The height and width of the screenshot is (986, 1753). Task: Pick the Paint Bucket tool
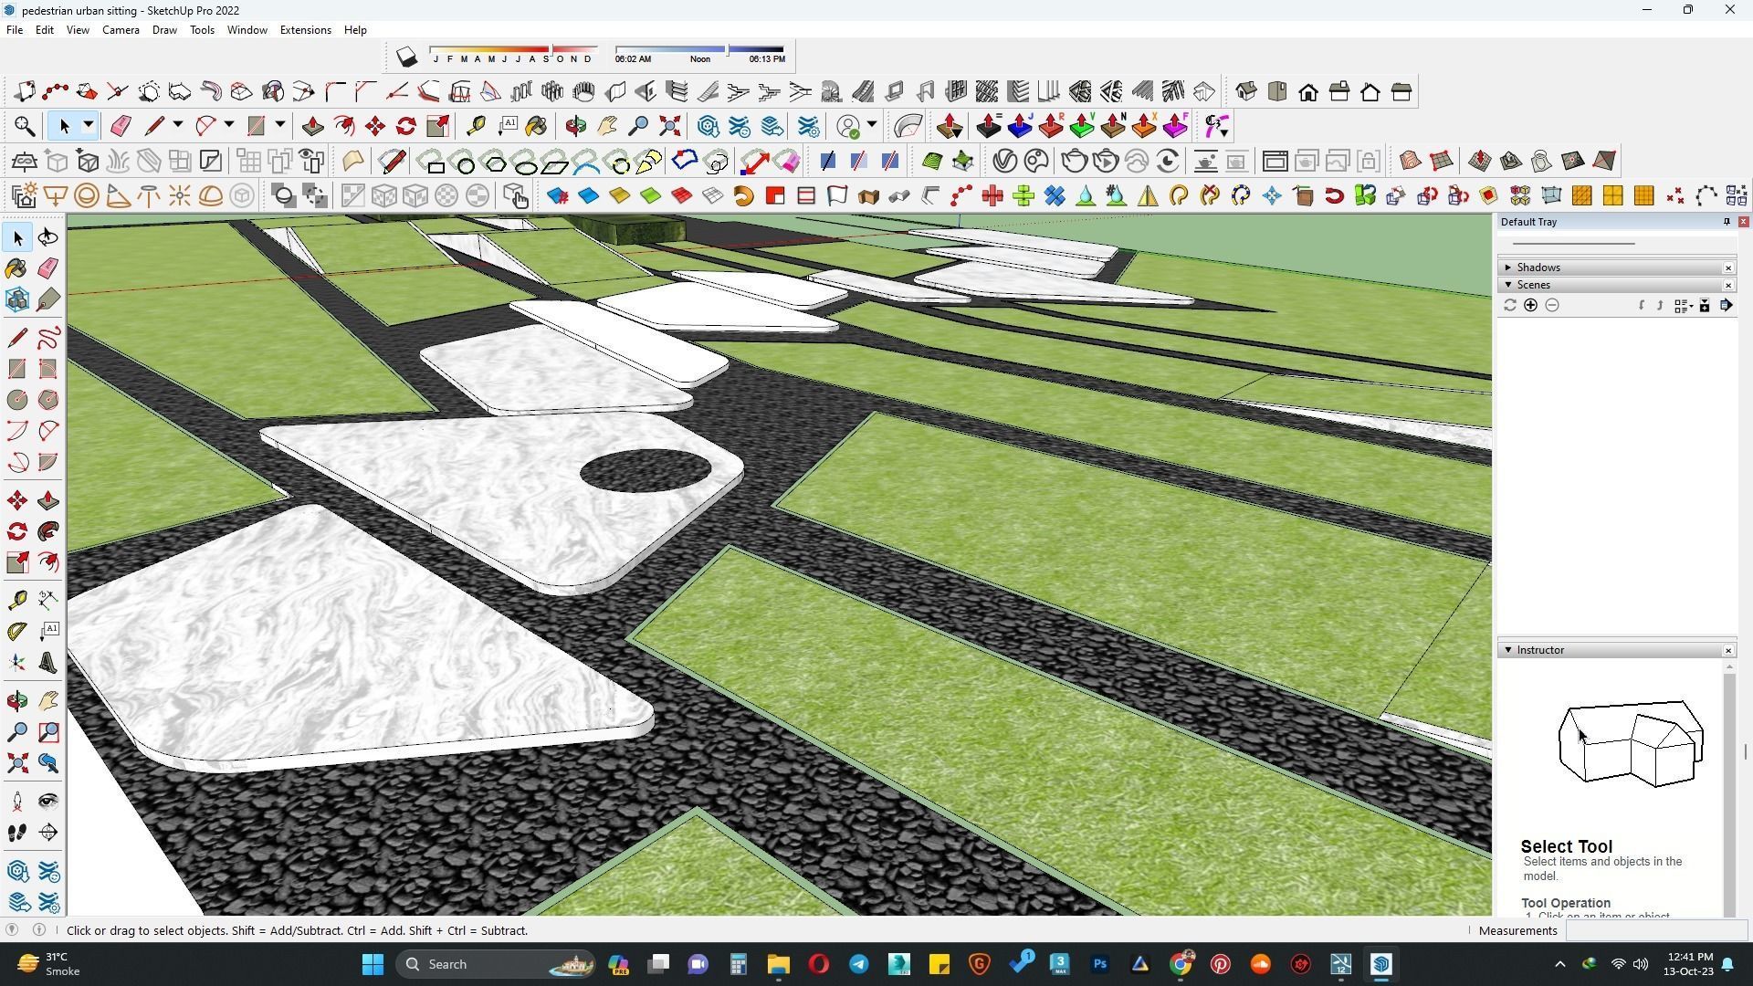(x=16, y=268)
